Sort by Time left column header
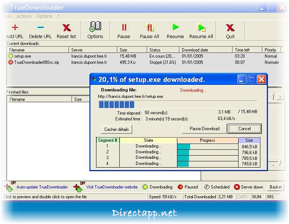Image resolution: width=289 pixels, height=224 pixels. 247,50
